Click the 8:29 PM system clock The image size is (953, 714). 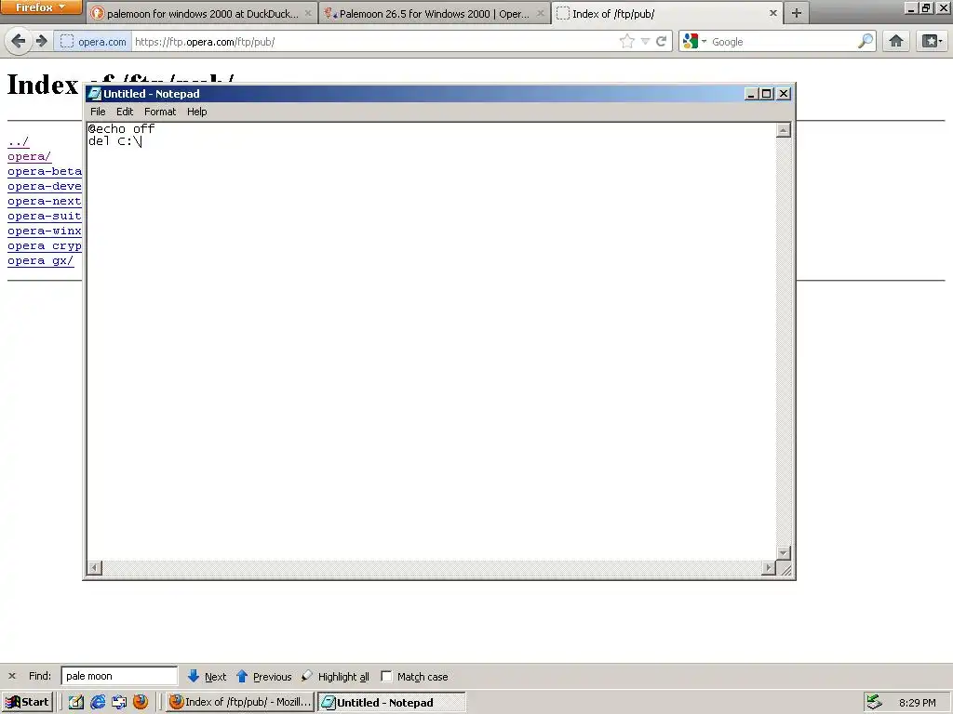click(x=917, y=703)
